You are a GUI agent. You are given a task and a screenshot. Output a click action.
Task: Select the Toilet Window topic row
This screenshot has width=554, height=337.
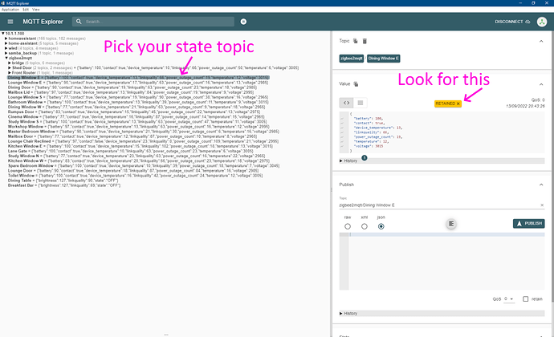click(136, 176)
